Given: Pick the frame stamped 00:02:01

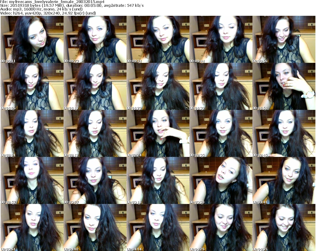Looking at the screenshot, I should tap(32, 133).
